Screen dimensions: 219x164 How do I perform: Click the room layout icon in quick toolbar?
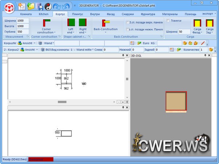pyautogui.click(x=22, y=6)
